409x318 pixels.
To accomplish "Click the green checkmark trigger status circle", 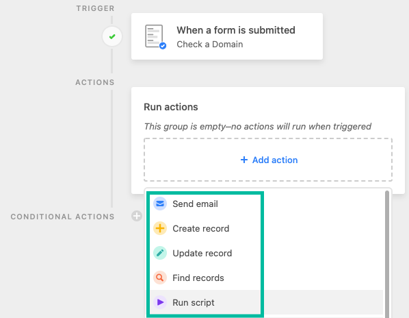I will (x=112, y=36).
